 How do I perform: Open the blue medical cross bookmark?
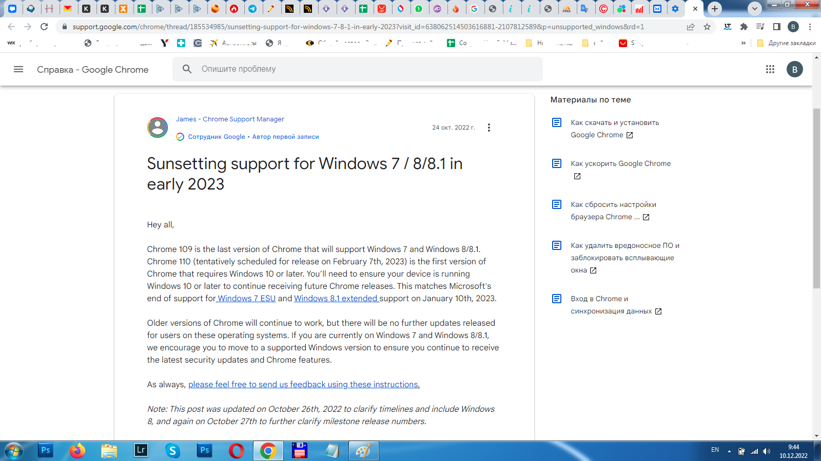181,43
